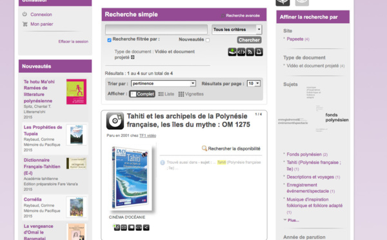Open the comment bubble icon under Tahiti cover
This screenshot has height=240, width=387.
click(132, 227)
